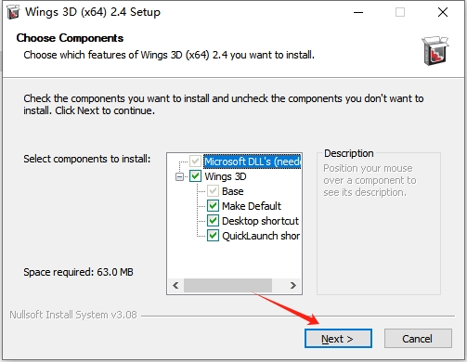467x362 pixels.
Task: Click the Wings 3D installer title bar icon
Action: coord(13,12)
